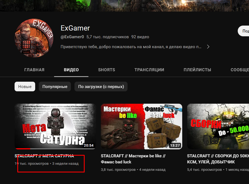Open the Сообщество tab cut off at right
Image resolution: width=249 pixels, height=184 pixels.
point(240,70)
